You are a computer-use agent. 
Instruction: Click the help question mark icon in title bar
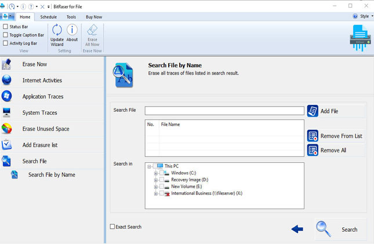(x=31, y=6)
